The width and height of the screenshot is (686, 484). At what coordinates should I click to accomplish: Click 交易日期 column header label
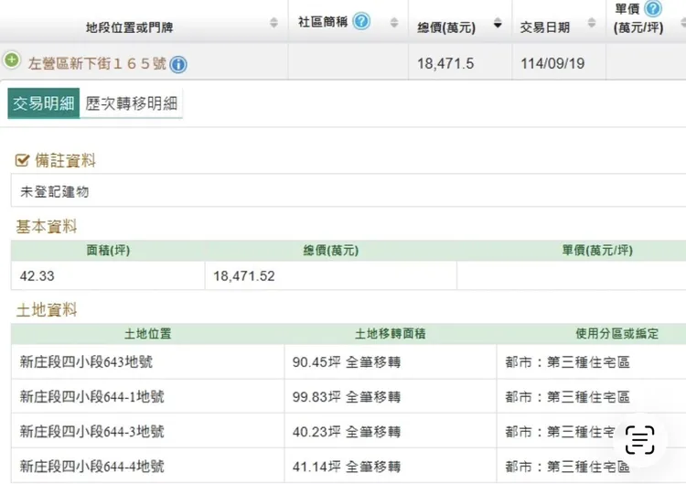(x=545, y=27)
